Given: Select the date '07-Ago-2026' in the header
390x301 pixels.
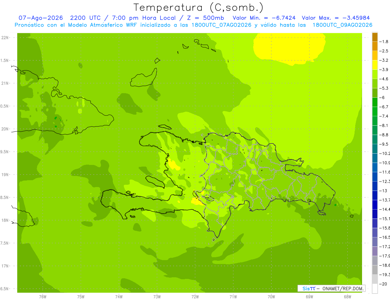Looking at the screenshot, I should [x=41, y=18].
